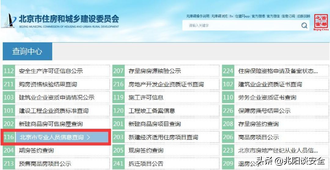
Task: Click the green 226 number badge
Action: click(x=228, y=111)
